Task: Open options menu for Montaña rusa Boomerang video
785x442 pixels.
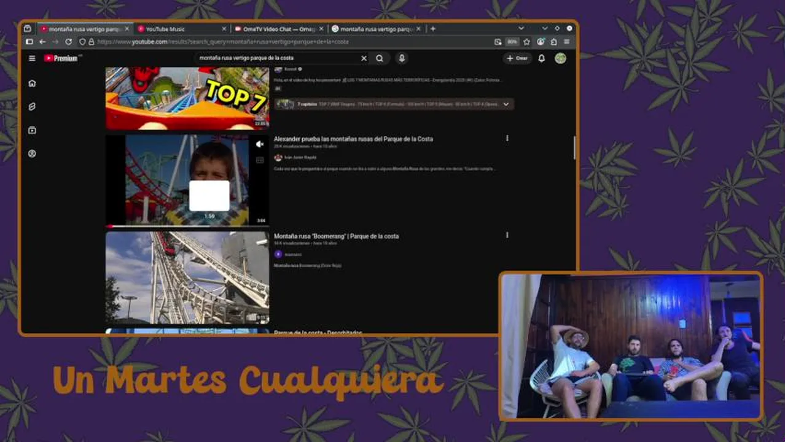Action: [507, 235]
